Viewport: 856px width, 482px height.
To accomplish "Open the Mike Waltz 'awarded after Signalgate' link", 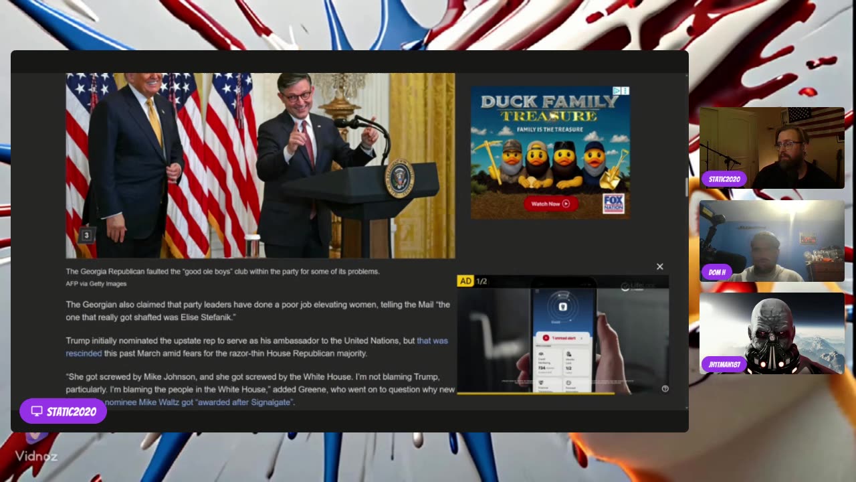I will click(199, 402).
